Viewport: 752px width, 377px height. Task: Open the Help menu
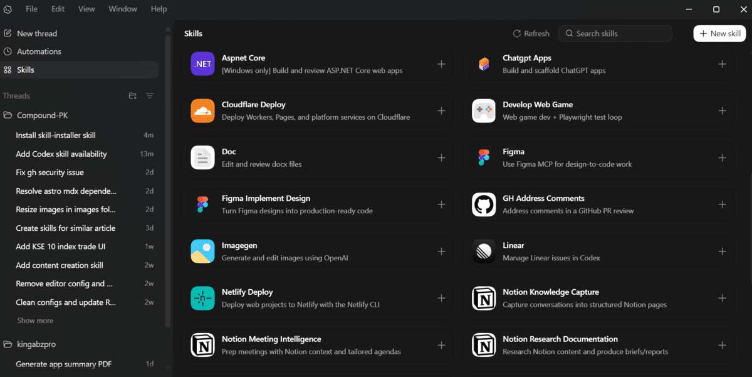tap(159, 9)
